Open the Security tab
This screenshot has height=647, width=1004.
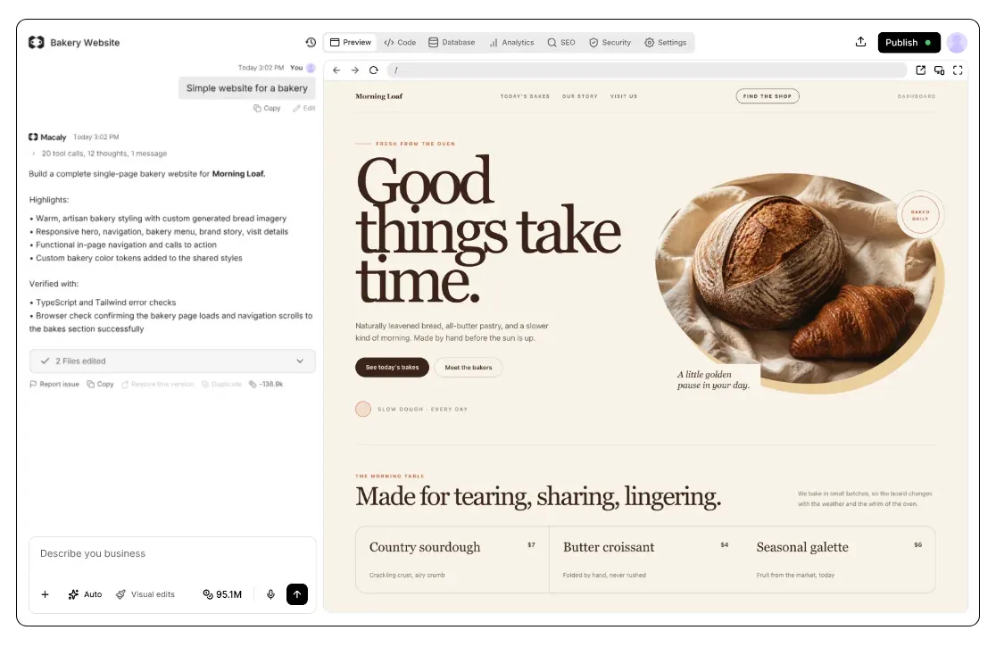pyautogui.click(x=610, y=42)
